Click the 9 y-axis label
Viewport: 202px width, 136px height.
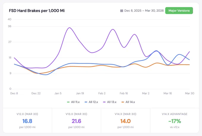click(10, 73)
